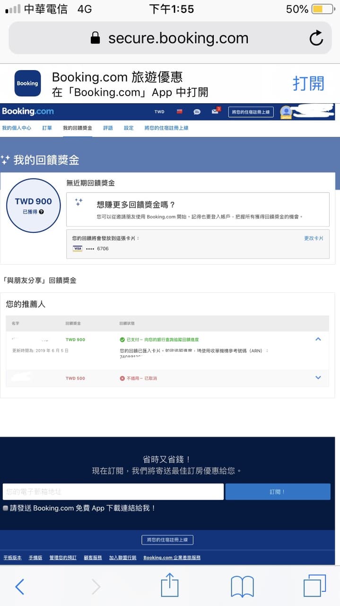Go to 我的個人中心 tab

(x=17, y=128)
